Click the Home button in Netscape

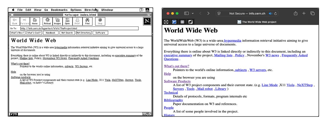(35, 21)
